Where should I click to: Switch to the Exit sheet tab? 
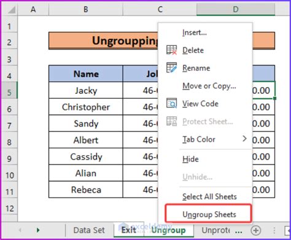click(129, 230)
